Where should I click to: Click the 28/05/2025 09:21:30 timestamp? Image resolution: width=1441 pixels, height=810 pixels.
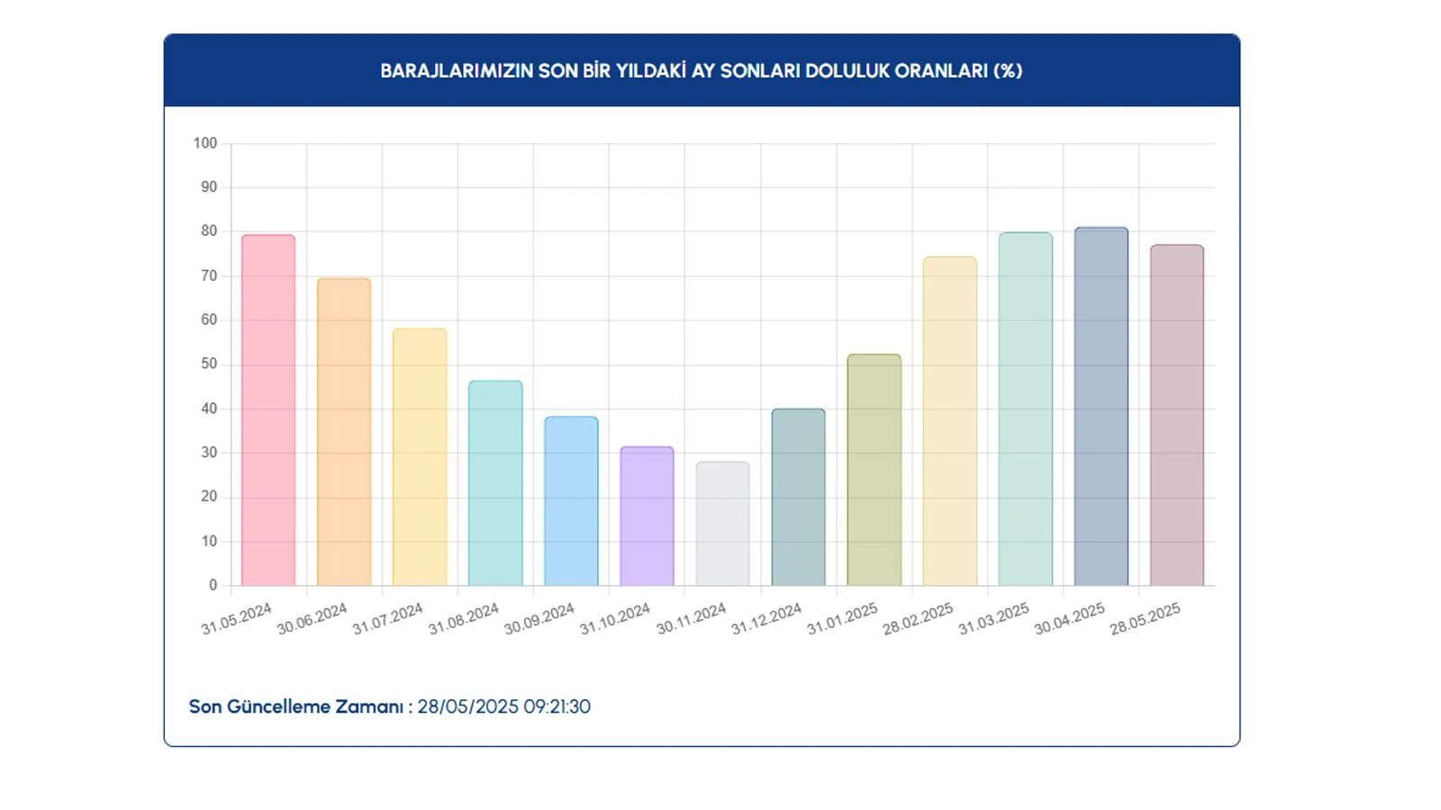(503, 706)
